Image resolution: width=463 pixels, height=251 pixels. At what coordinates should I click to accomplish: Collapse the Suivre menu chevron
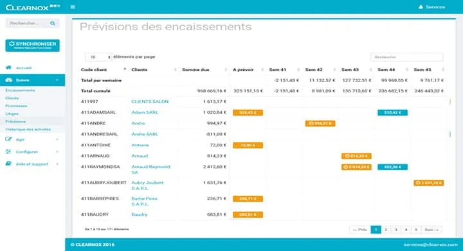(57, 80)
